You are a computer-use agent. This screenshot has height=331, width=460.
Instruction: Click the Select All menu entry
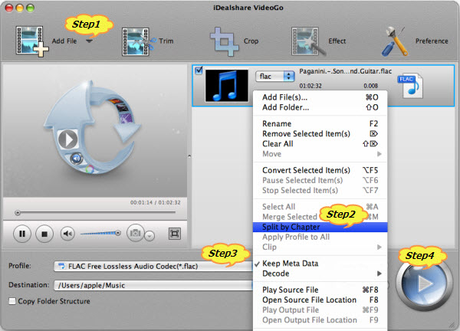[320, 207]
